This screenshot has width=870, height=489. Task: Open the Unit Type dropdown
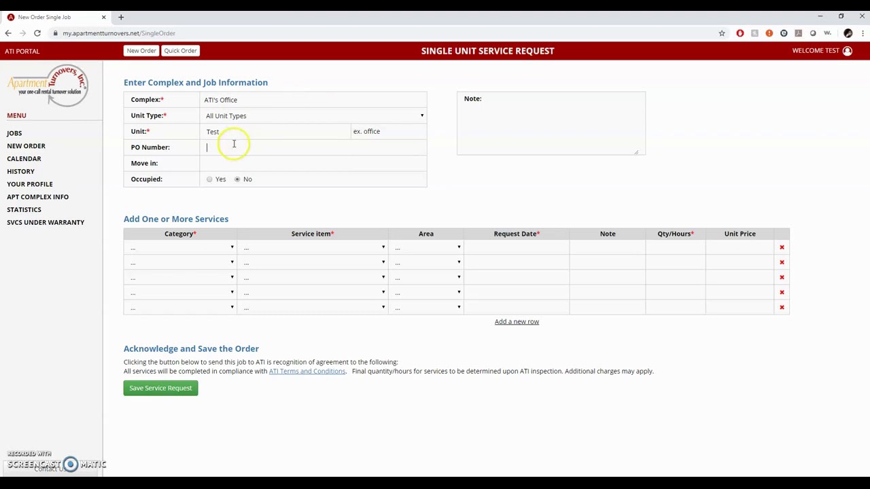click(x=315, y=116)
